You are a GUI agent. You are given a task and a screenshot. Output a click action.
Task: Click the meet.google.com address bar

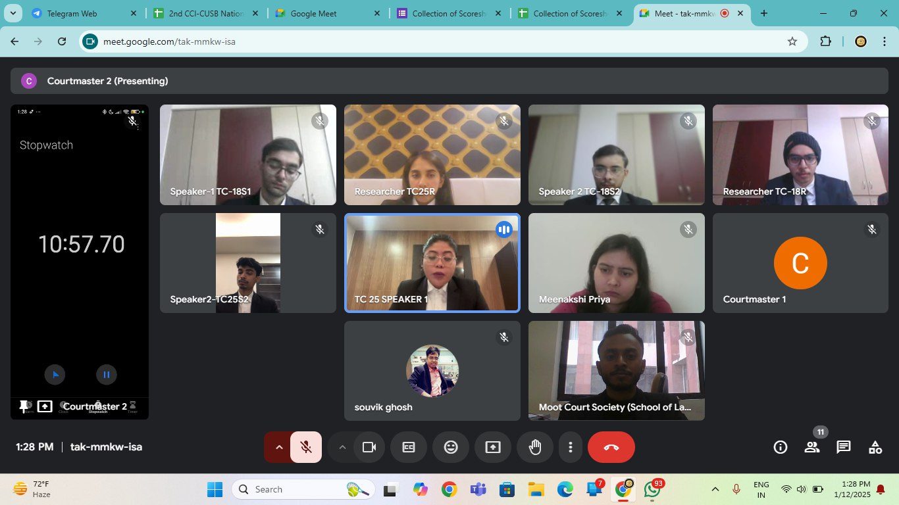[x=434, y=41]
